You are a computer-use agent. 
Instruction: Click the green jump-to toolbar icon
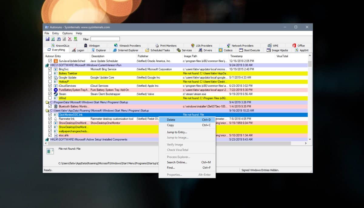point(76,39)
